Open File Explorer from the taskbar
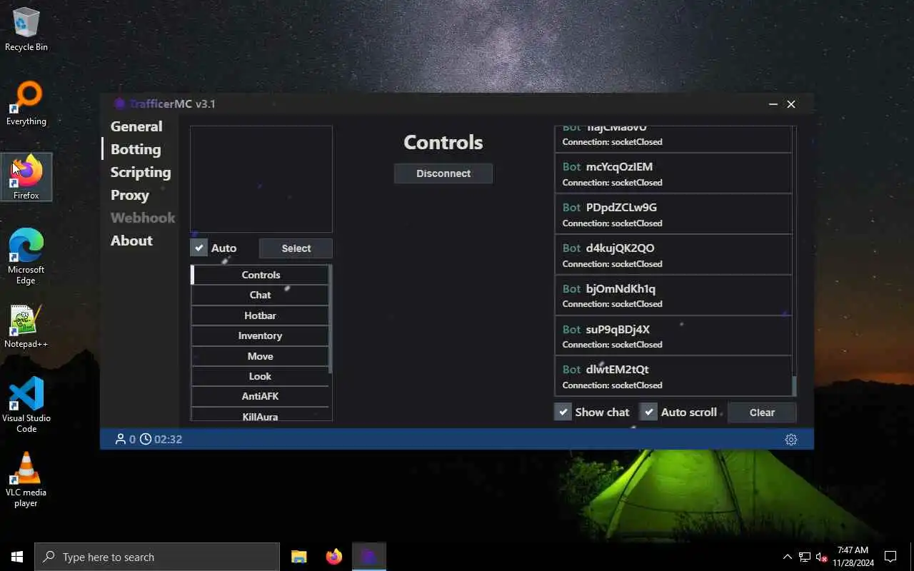Image resolution: width=914 pixels, height=571 pixels. point(298,557)
